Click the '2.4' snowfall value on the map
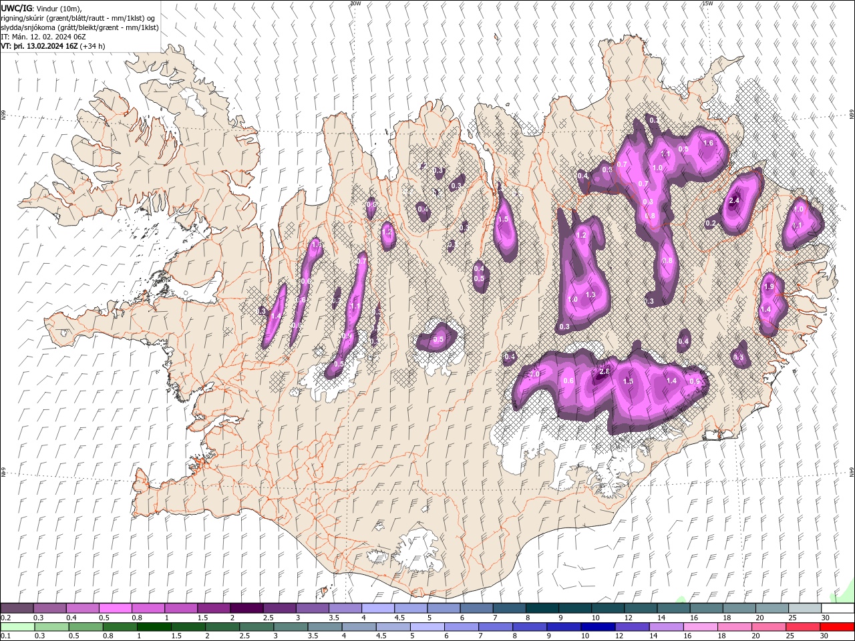 [734, 201]
